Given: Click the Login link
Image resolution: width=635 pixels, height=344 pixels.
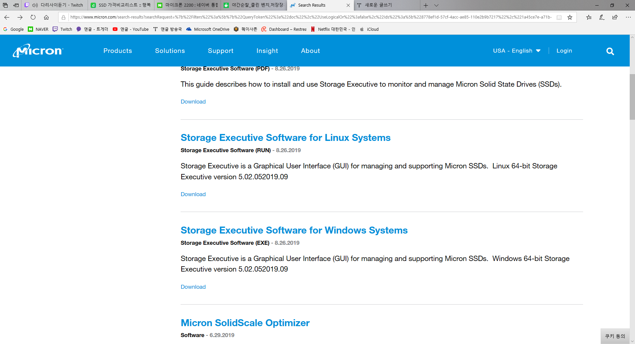Looking at the screenshot, I should click(564, 51).
